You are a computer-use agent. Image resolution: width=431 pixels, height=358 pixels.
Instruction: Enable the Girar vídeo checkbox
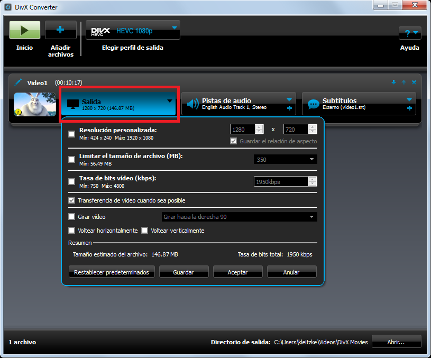(x=72, y=217)
